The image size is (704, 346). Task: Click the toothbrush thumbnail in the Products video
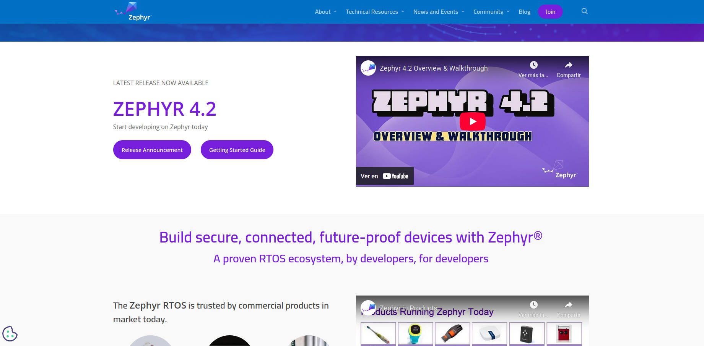pyautogui.click(x=378, y=333)
